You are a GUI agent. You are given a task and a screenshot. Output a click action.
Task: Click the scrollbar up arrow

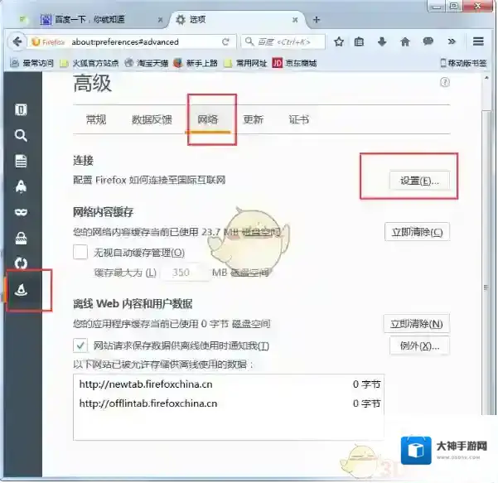pyautogui.click(x=486, y=78)
